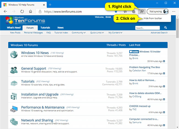179x129 pixels.
Task: Click the Not syncing profile button
Action: tap(158, 11)
